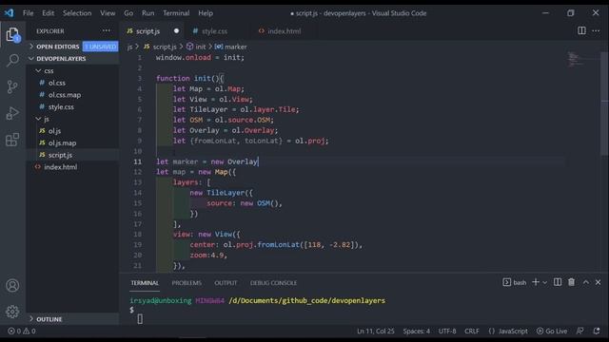Split the terminal panel
The image size is (609, 342).
(x=558, y=282)
